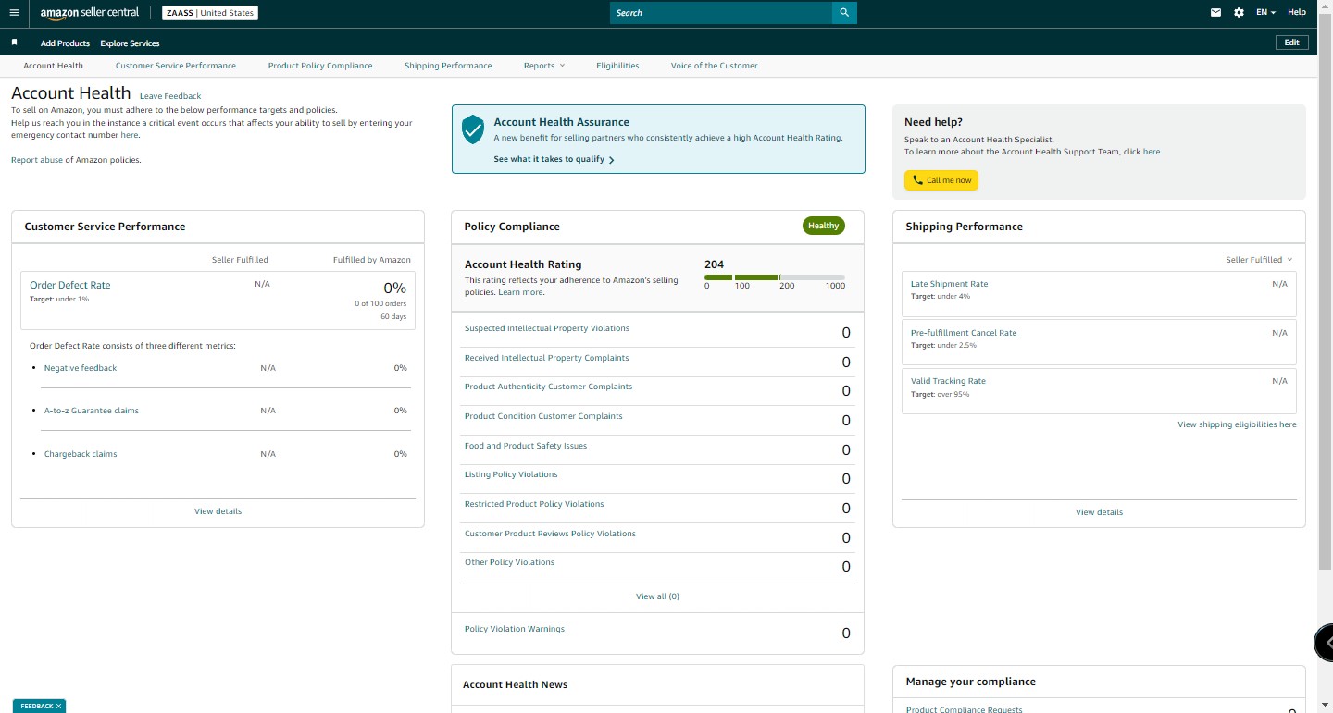This screenshot has height=713, width=1333.
Task: Open Pre-fulfillment Cancel Rate link
Action: click(964, 333)
